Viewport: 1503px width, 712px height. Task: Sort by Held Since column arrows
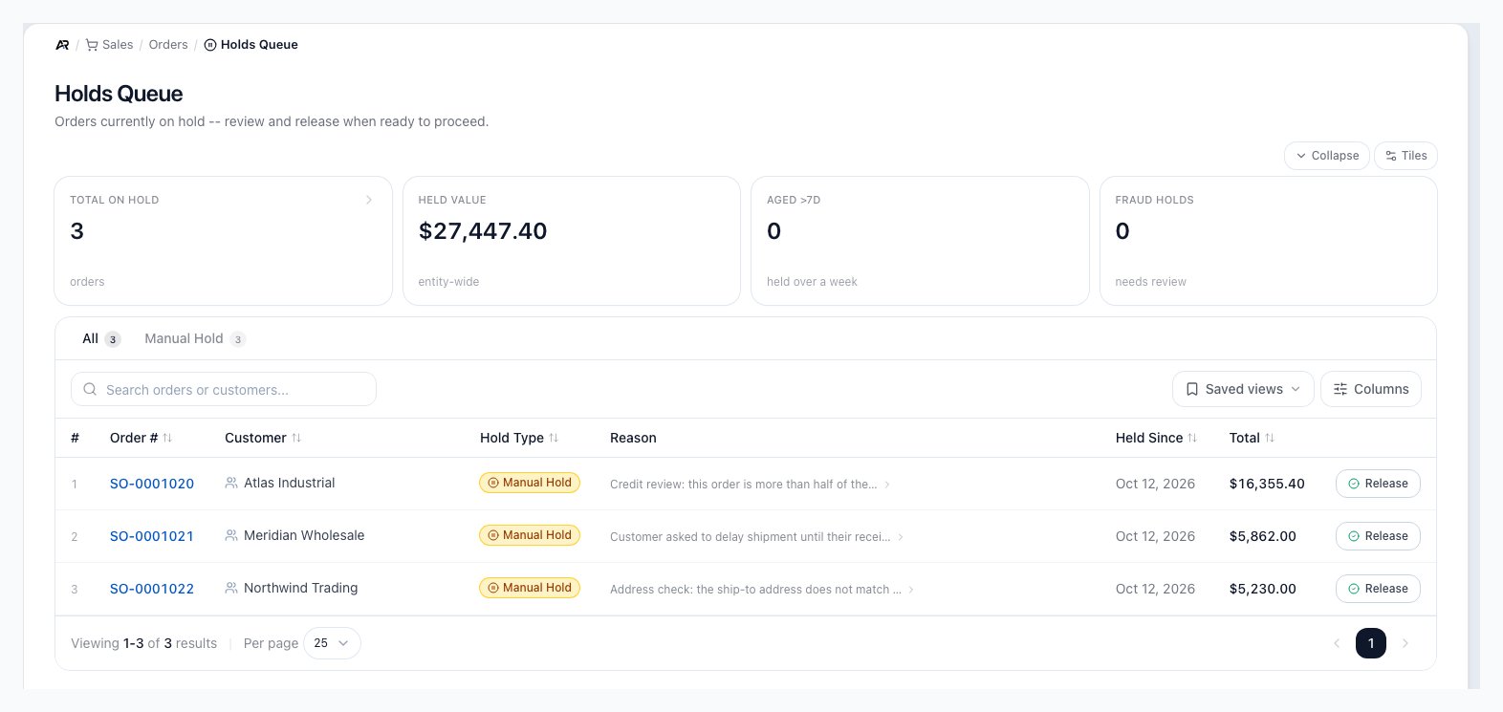click(1192, 438)
